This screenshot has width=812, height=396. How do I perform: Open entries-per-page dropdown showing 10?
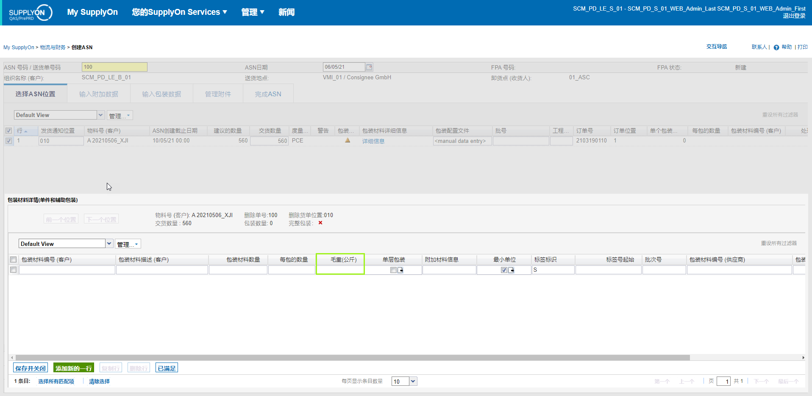click(413, 381)
